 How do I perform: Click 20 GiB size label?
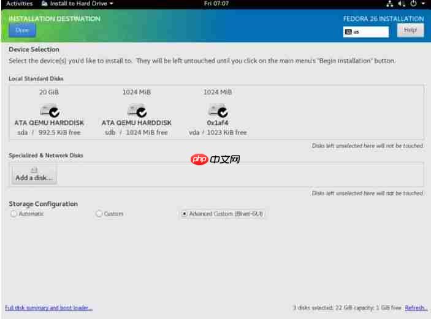coord(49,92)
